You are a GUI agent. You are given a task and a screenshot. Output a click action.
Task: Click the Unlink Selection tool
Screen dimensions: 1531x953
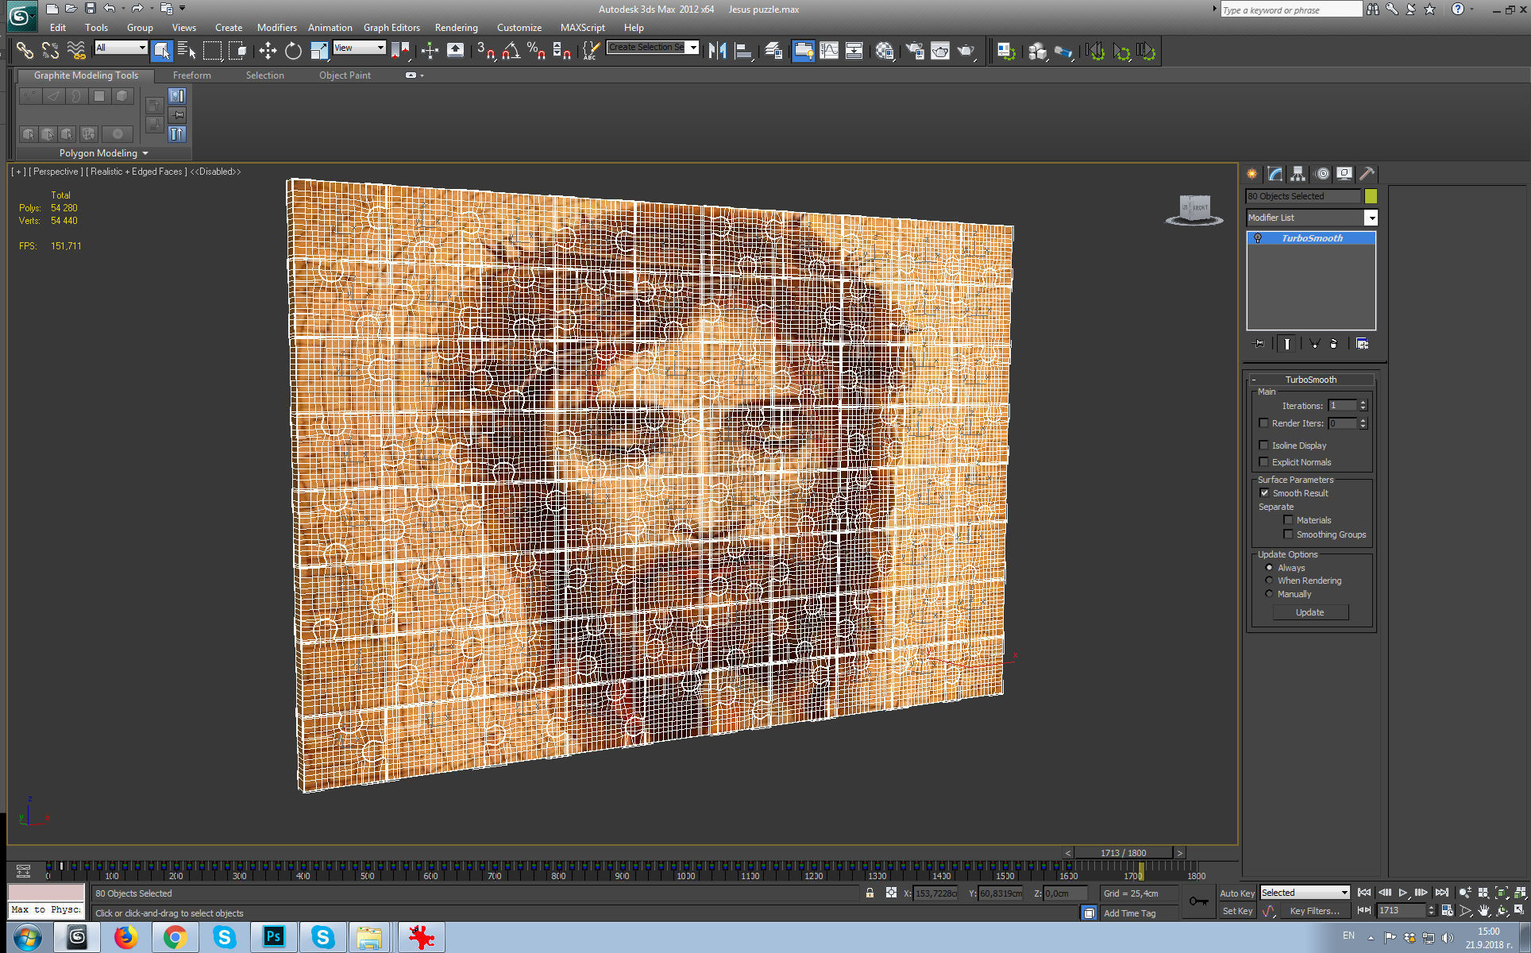(x=50, y=51)
